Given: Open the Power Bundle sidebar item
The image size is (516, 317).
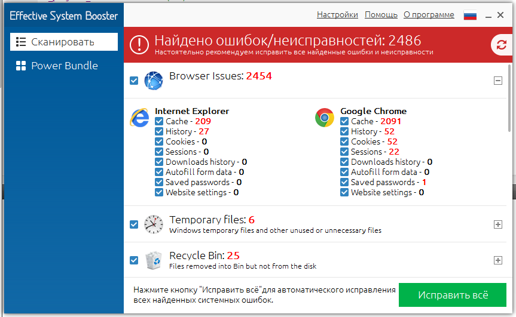Looking at the screenshot, I should click(64, 66).
